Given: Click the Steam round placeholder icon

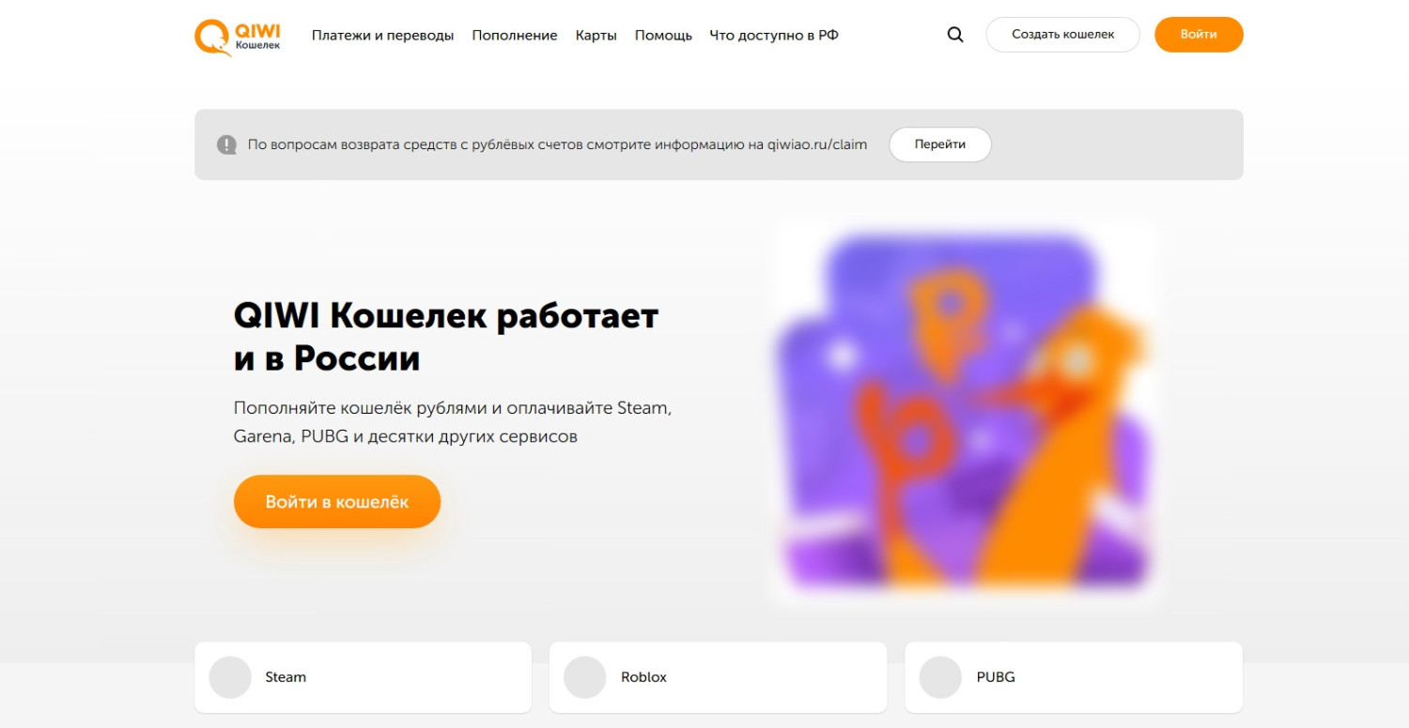Looking at the screenshot, I should pyautogui.click(x=230, y=677).
